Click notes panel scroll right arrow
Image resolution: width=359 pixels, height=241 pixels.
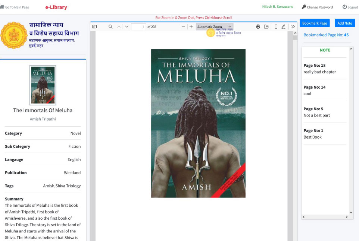coord(347,217)
